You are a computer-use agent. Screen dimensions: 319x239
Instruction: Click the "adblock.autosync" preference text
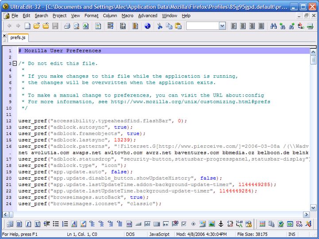[x=79, y=127]
